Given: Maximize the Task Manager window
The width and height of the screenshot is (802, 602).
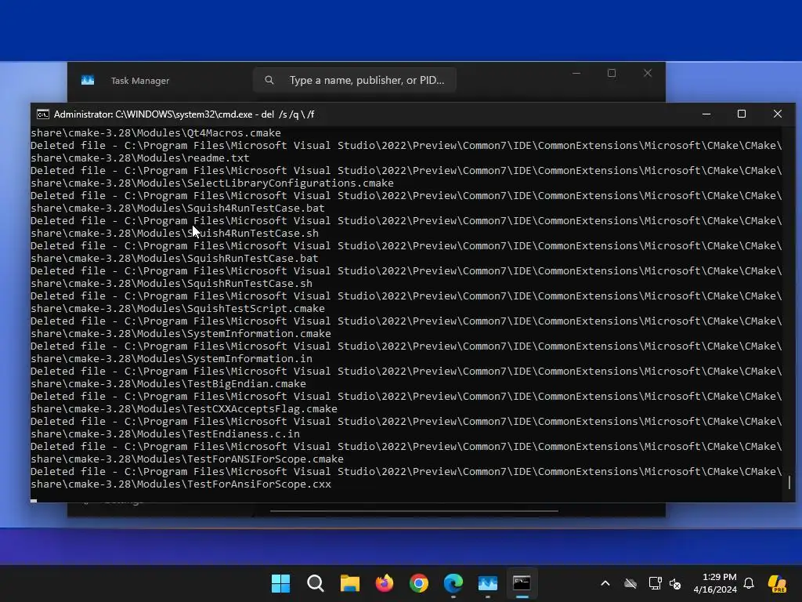Looking at the screenshot, I should click(612, 73).
